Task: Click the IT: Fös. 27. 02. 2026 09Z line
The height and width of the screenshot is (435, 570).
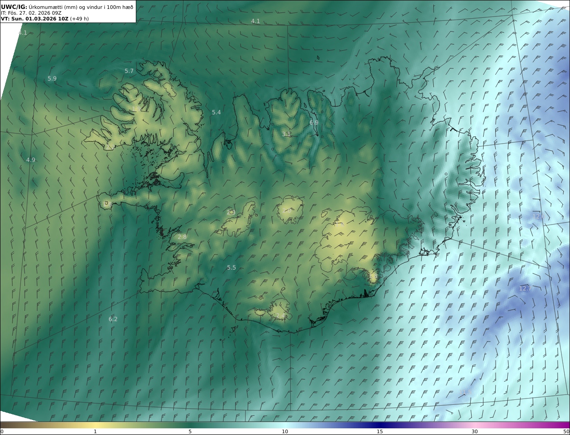Action: (31, 13)
